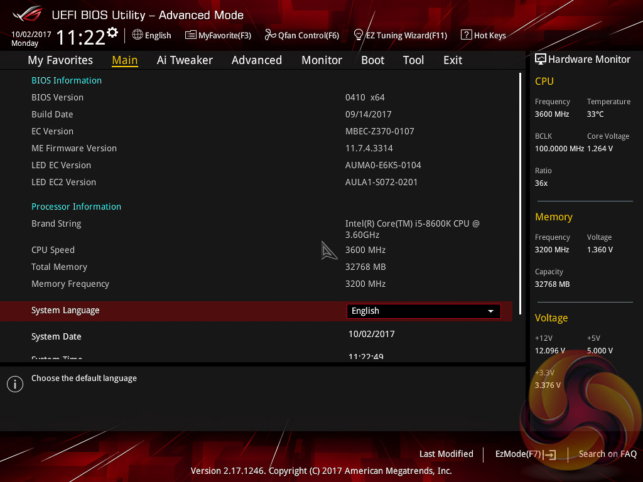This screenshot has width=643, height=482.
Task: Click the System Language dropdown arrow
Action: [x=490, y=311]
